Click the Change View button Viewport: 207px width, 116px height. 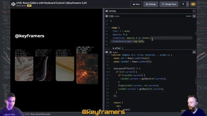click(x=169, y=4)
